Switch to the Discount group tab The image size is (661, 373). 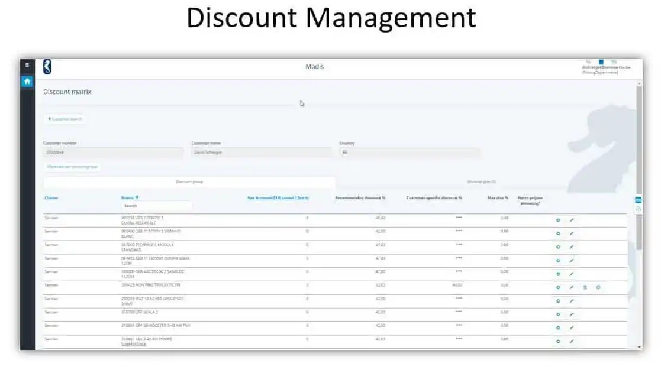[189, 182]
